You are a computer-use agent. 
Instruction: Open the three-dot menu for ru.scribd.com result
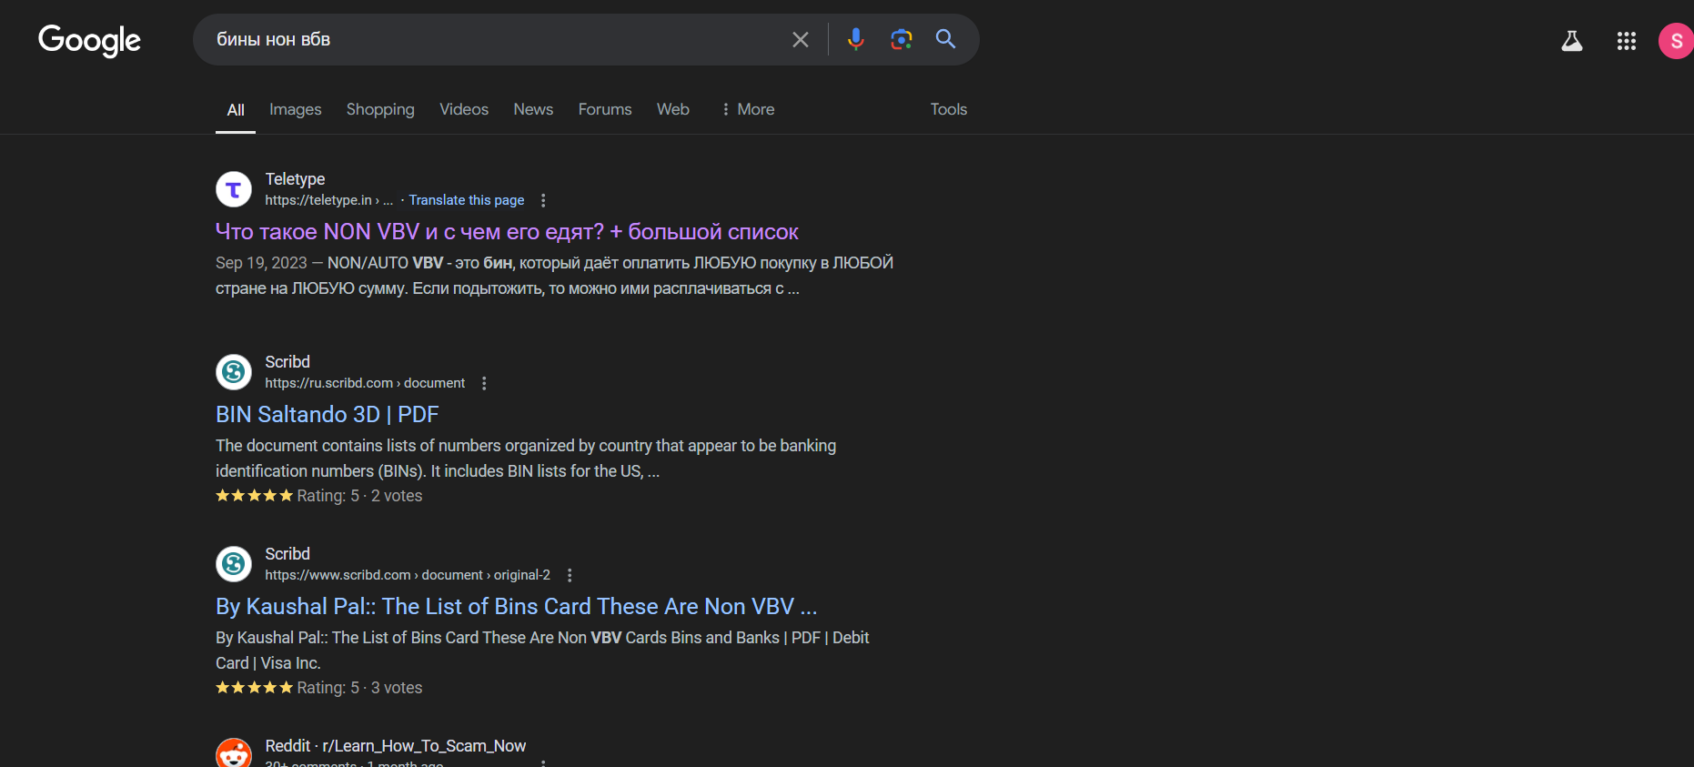[484, 383]
